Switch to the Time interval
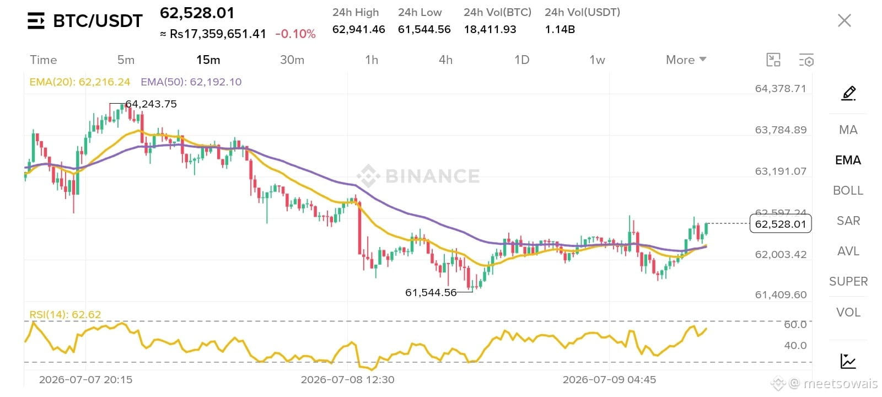The width and height of the screenshot is (882, 397). point(44,60)
